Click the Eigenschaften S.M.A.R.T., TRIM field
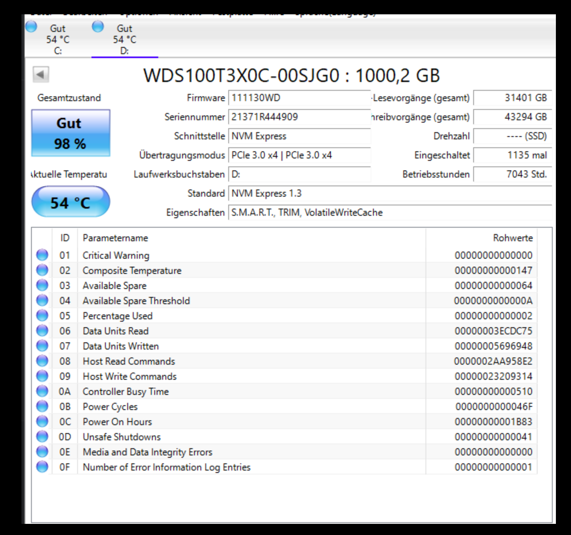 (390, 213)
